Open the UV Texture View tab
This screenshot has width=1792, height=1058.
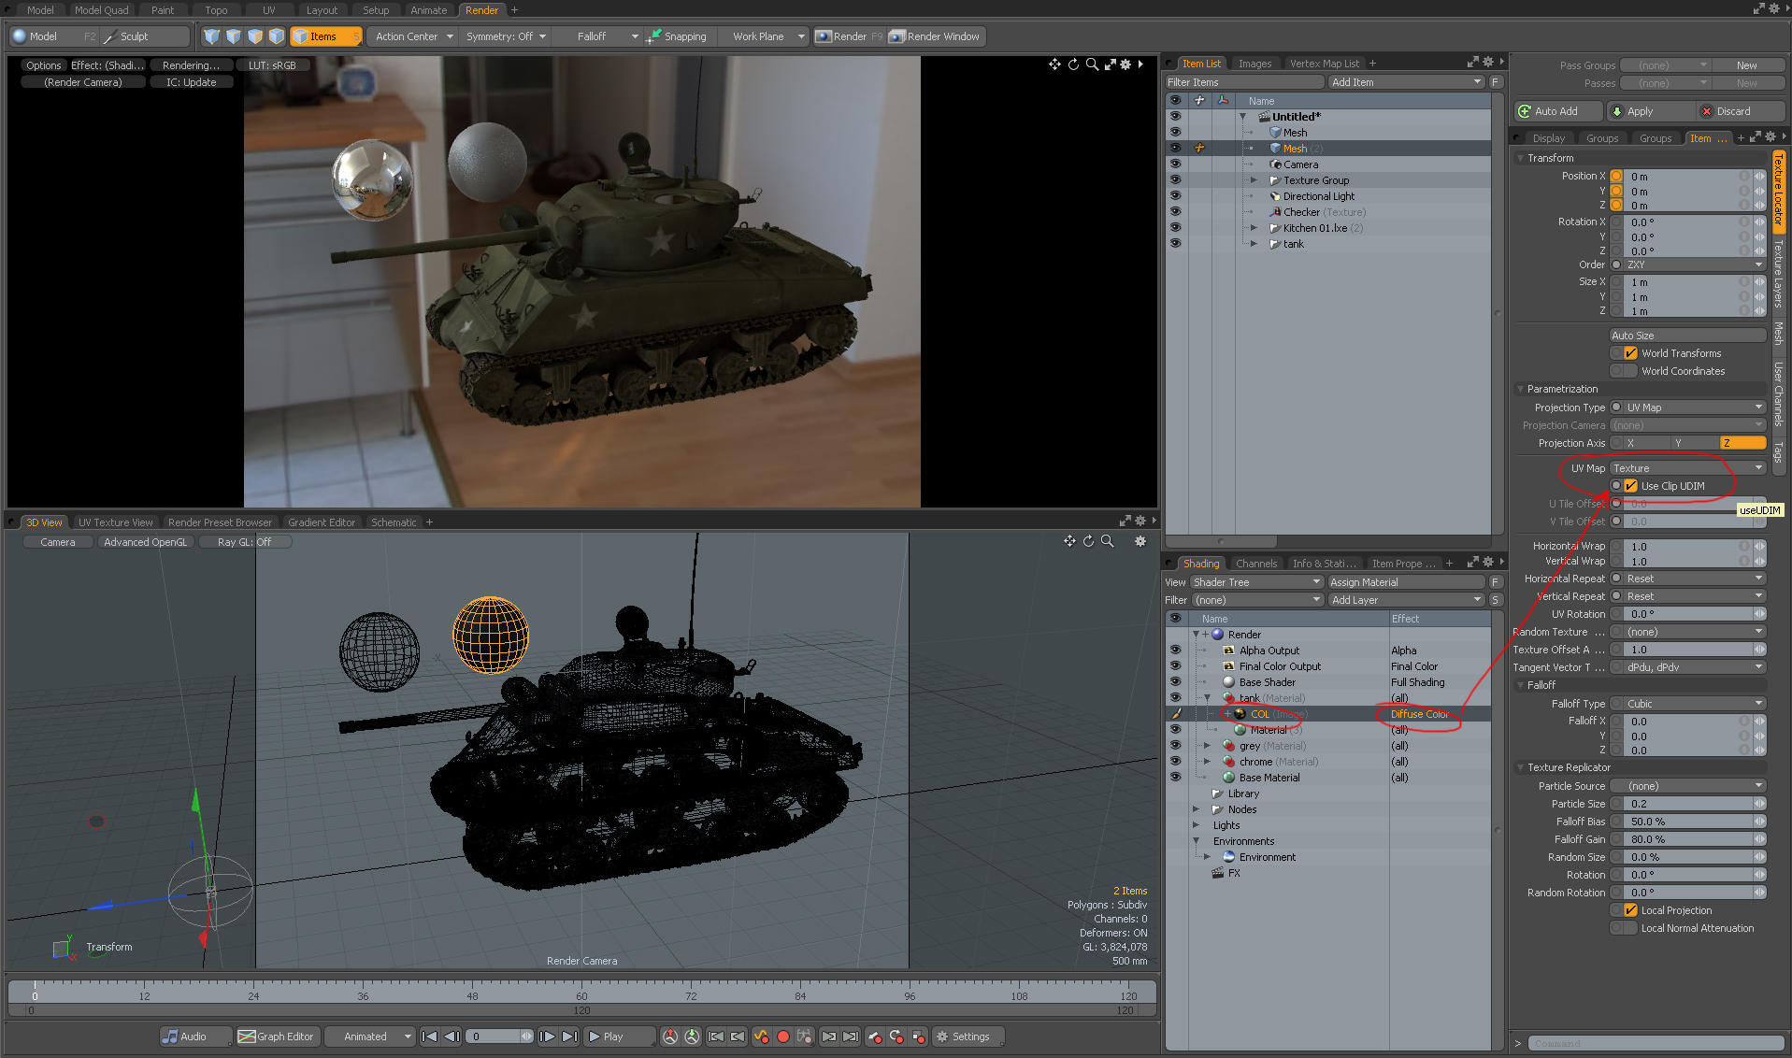coord(115,522)
